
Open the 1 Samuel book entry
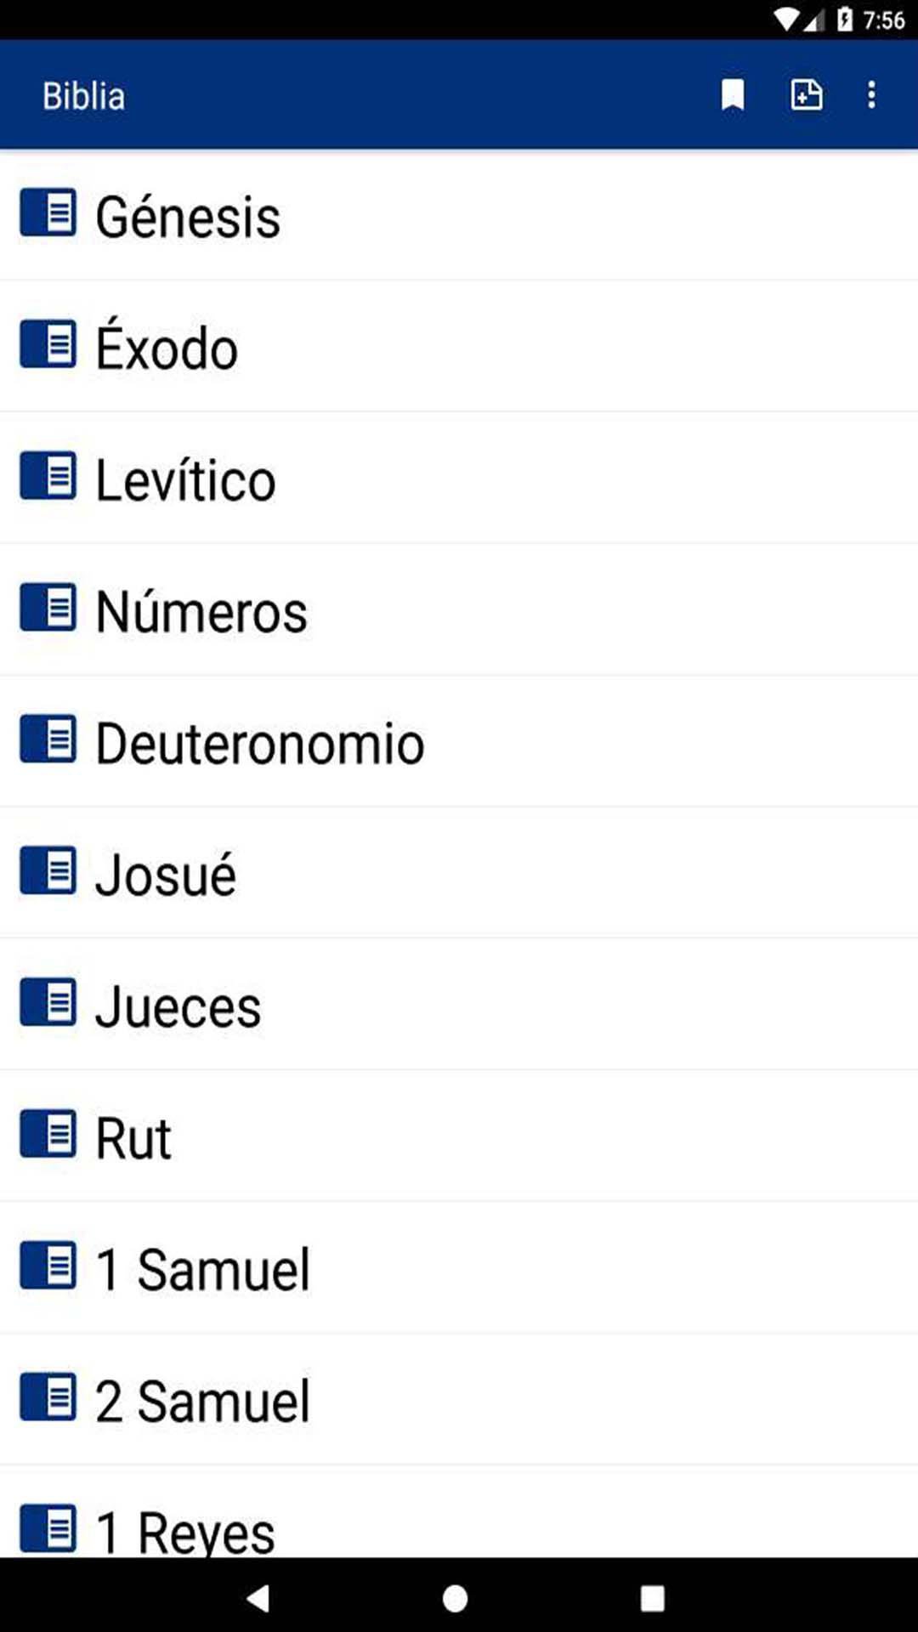click(202, 1270)
